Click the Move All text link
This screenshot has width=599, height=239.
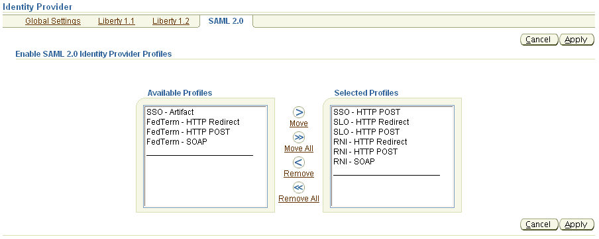point(299,149)
